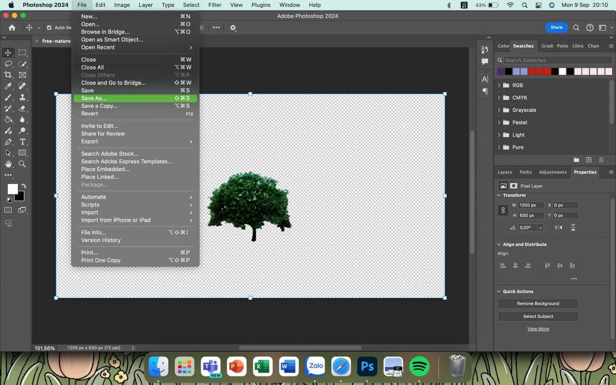This screenshot has height=385, width=616.
Task: Select the Horizontal Type tool
Action: coord(22,142)
